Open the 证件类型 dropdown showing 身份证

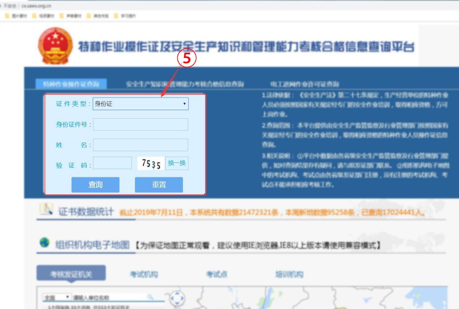click(x=141, y=104)
